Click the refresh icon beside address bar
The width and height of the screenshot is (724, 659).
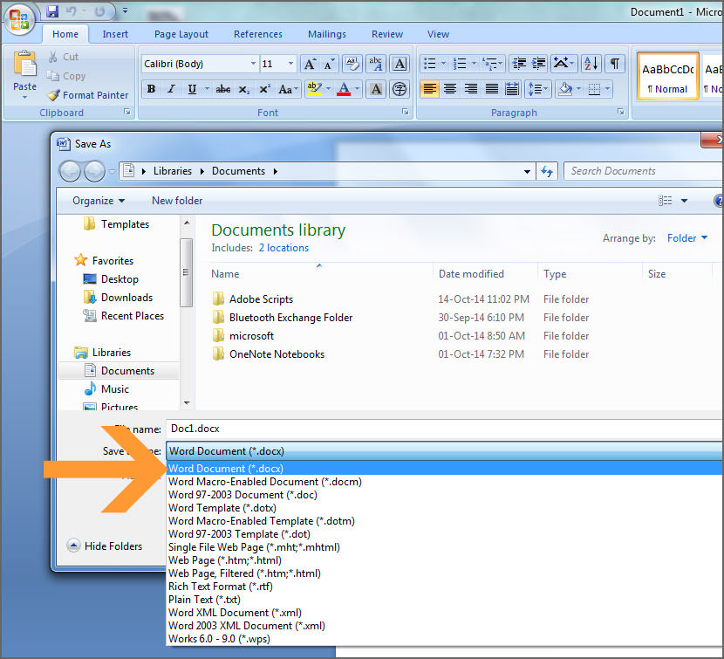pos(547,171)
